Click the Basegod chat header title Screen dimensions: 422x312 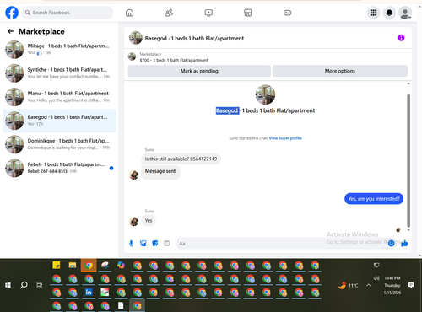click(194, 38)
